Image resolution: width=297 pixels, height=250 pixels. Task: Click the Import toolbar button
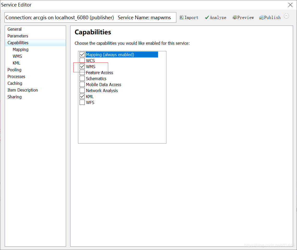(189, 18)
